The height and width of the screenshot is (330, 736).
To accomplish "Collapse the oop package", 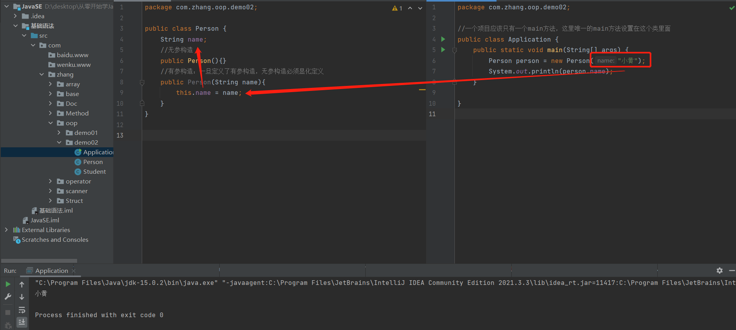I will tap(50, 123).
